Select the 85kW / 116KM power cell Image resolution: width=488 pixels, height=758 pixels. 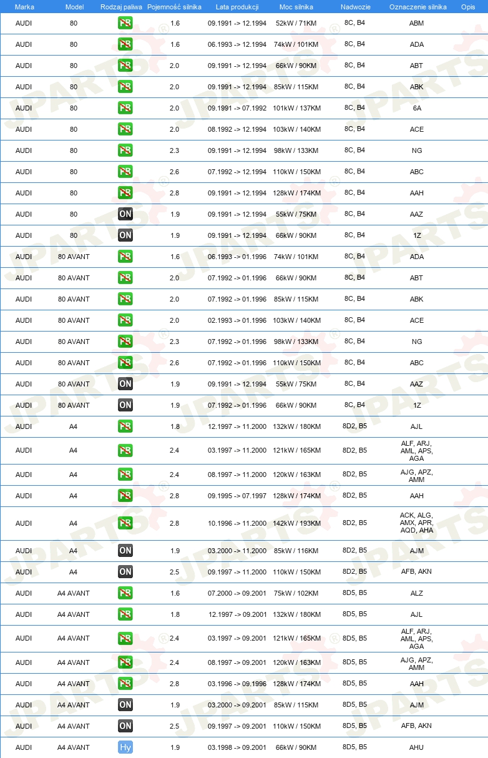[x=296, y=551]
